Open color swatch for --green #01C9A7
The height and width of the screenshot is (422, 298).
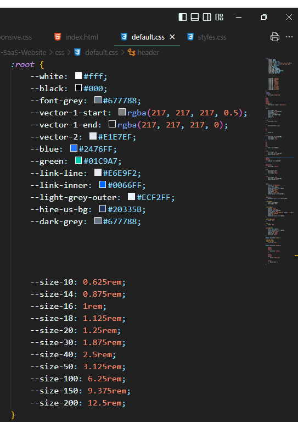tap(78, 160)
